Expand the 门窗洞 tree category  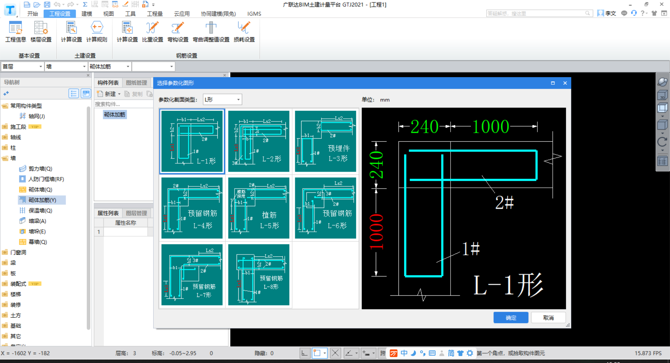pos(5,252)
